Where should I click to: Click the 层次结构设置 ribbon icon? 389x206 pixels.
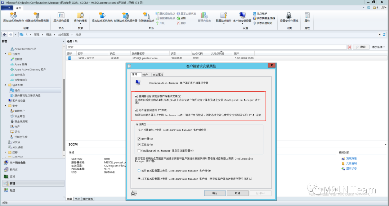61,15
